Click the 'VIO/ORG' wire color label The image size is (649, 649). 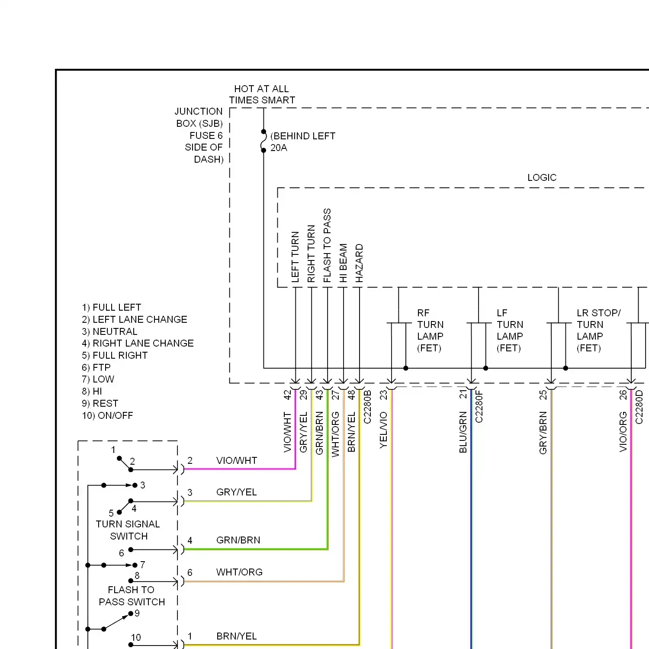click(623, 432)
